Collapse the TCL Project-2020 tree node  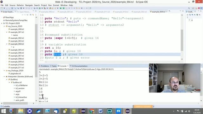pos(2,23)
